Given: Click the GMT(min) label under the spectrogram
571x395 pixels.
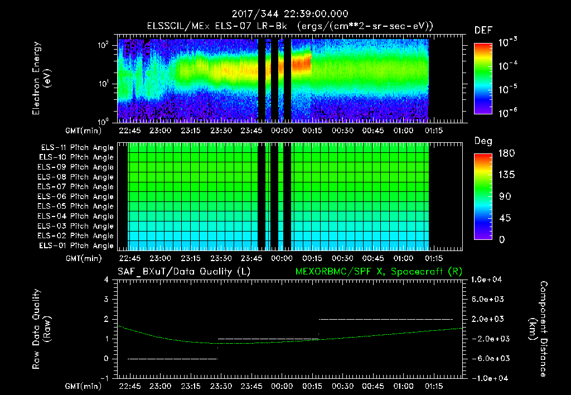Looking at the screenshot, I should [84, 131].
